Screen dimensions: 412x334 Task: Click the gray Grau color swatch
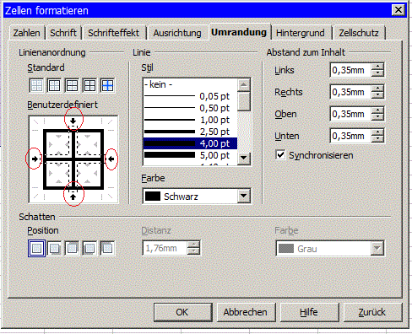286,249
